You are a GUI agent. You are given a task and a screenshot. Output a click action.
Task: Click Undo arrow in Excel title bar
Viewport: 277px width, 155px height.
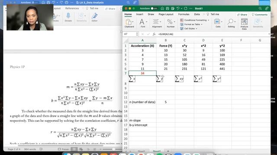[x=178, y=9]
